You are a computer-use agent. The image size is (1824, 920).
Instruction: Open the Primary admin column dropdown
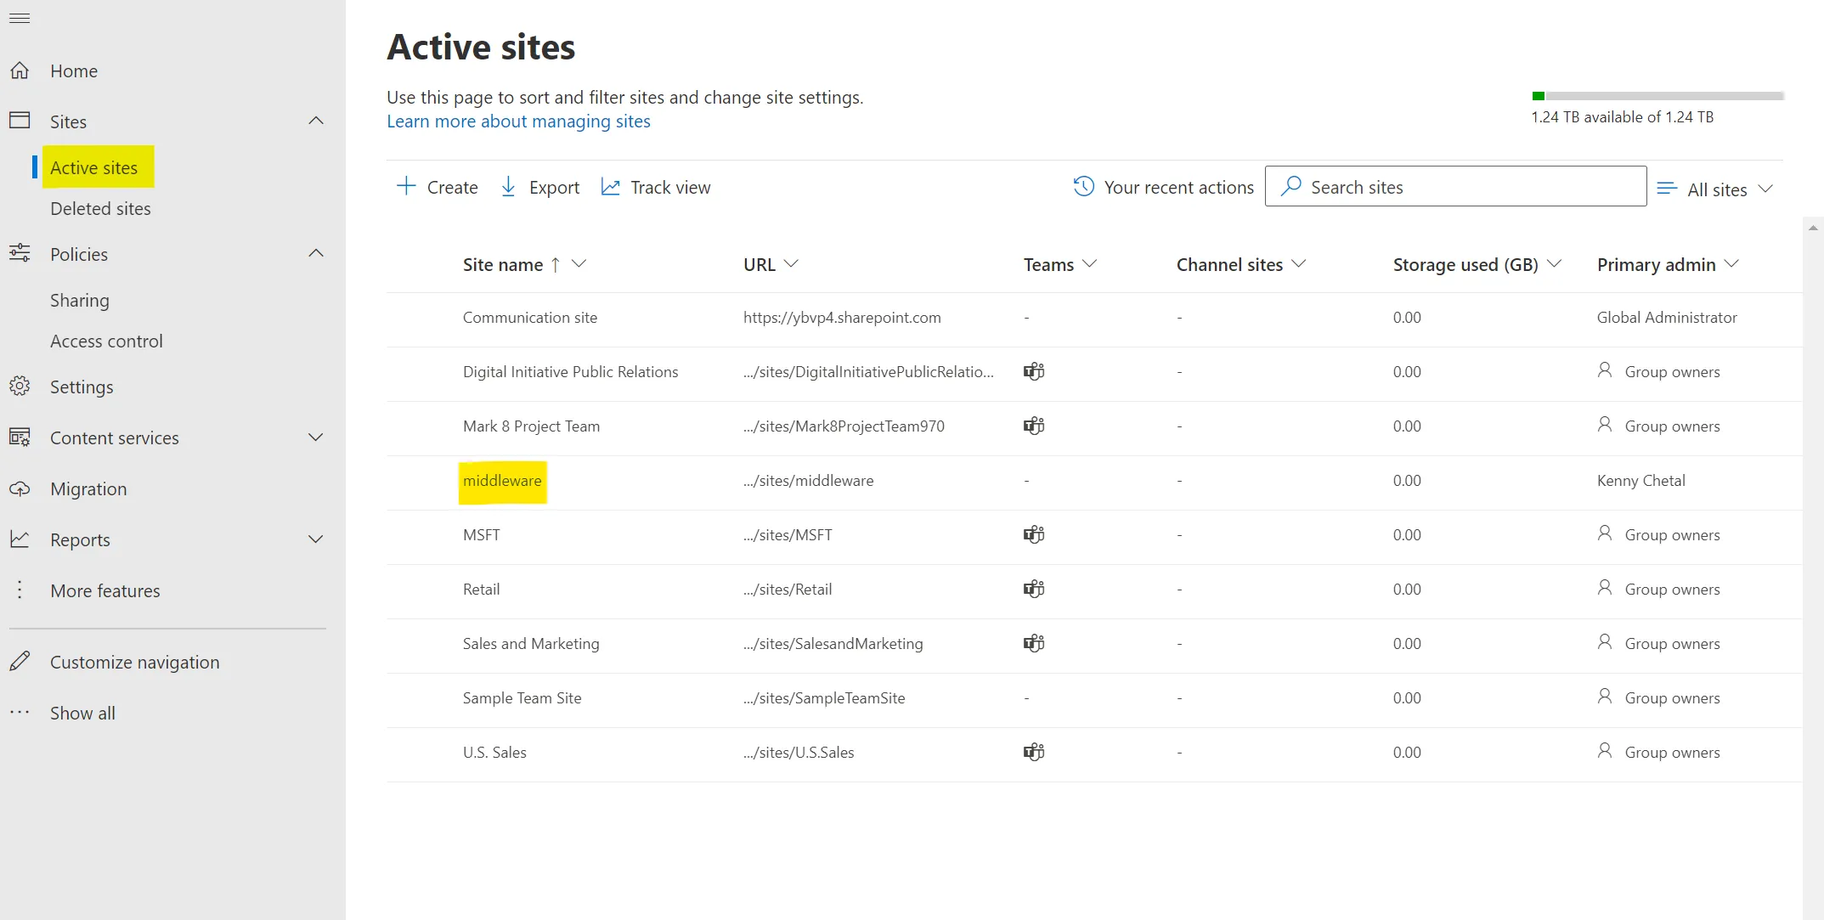point(1731,264)
